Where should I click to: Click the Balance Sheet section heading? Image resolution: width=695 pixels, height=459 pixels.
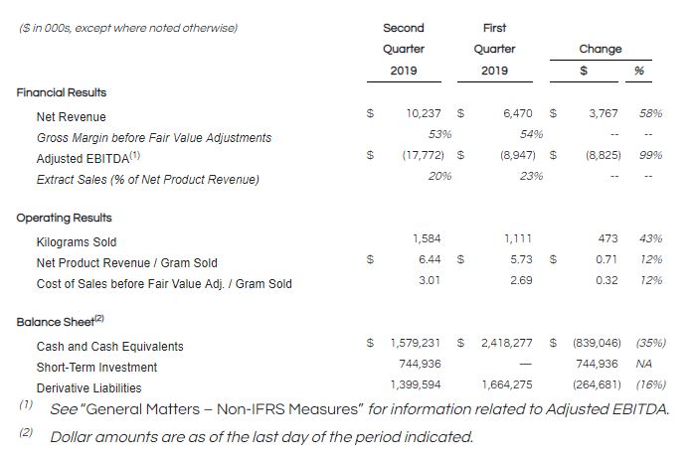[58, 322]
